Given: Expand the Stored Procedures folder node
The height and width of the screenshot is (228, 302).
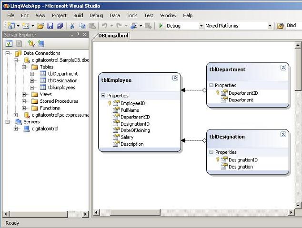Looking at the screenshot, I should tap(24, 101).
